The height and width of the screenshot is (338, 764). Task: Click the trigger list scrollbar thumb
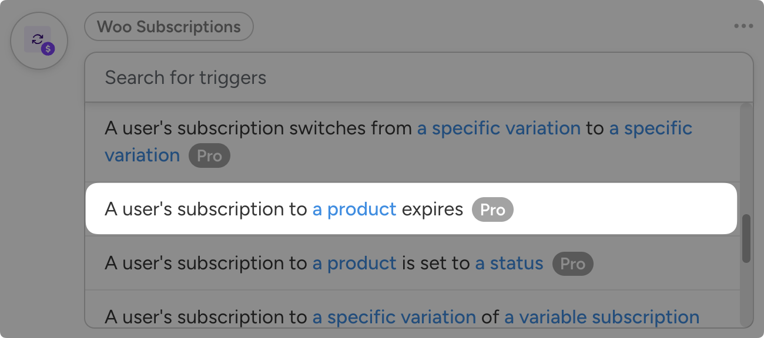pos(746,238)
